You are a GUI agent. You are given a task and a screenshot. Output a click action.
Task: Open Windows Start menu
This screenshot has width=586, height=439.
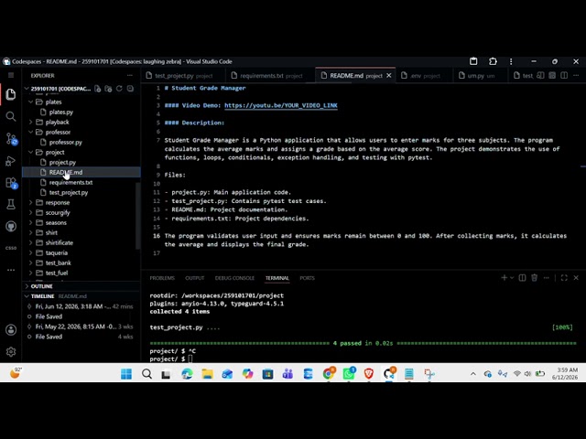126,374
